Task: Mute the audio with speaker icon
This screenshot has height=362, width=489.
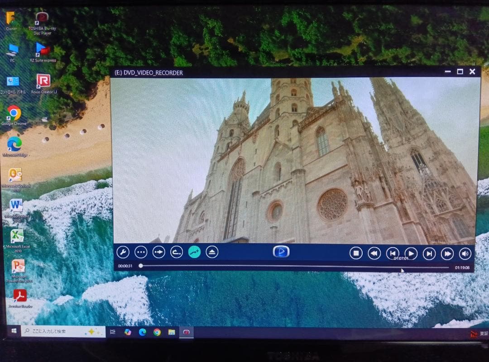Action: click(x=465, y=254)
